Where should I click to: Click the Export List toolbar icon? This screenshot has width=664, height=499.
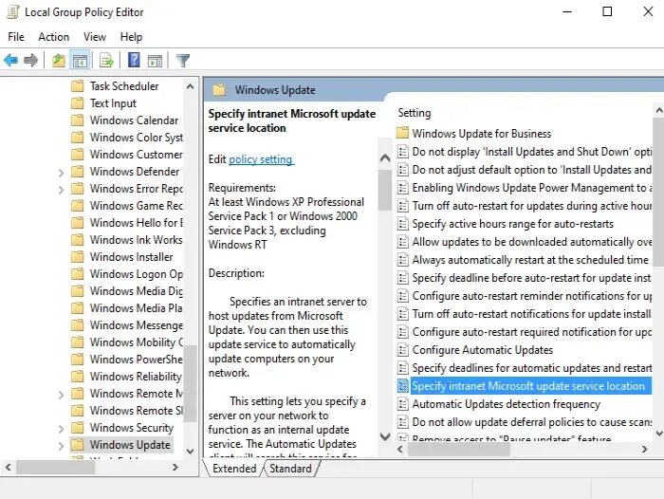point(106,61)
